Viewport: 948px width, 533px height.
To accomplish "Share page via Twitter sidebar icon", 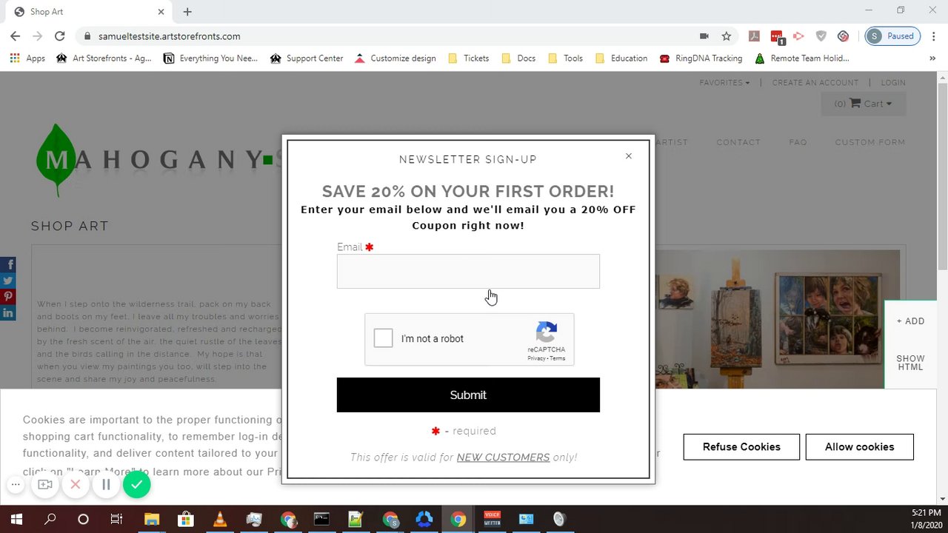I will click(8, 281).
